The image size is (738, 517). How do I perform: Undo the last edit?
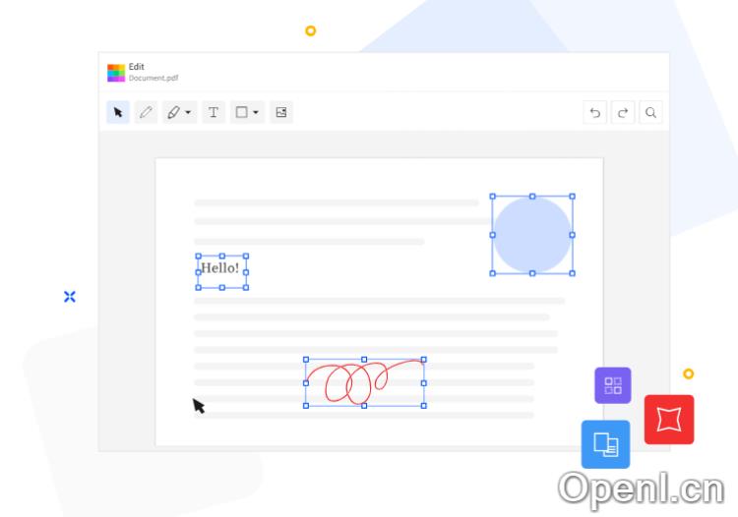tap(595, 113)
